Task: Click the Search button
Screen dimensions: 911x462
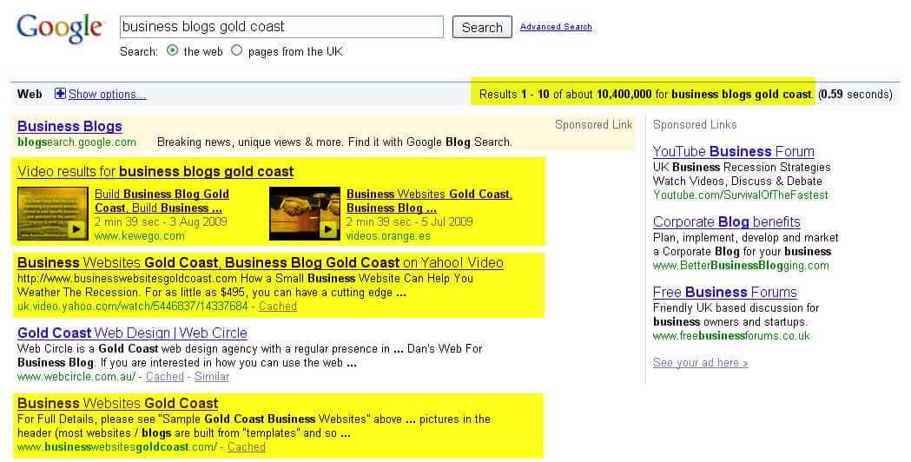Action: pos(482,27)
